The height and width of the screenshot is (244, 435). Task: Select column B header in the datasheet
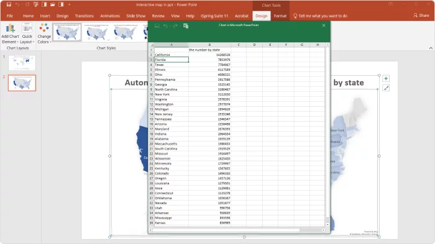click(x=209, y=45)
